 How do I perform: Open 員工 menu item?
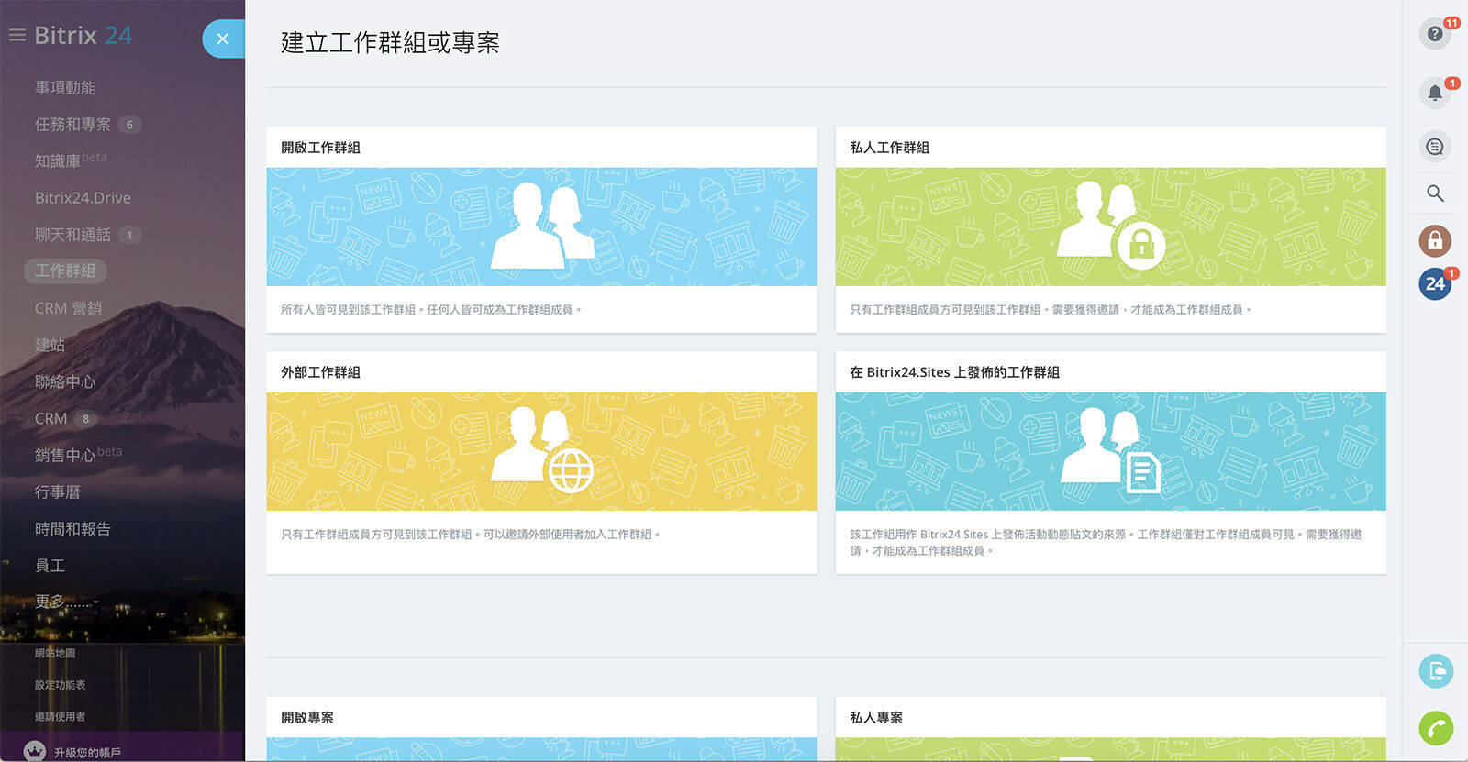click(50, 565)
